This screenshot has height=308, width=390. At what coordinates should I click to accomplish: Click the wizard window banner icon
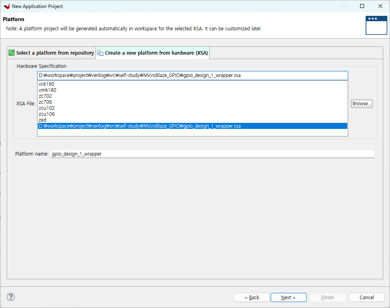(376, 25)
